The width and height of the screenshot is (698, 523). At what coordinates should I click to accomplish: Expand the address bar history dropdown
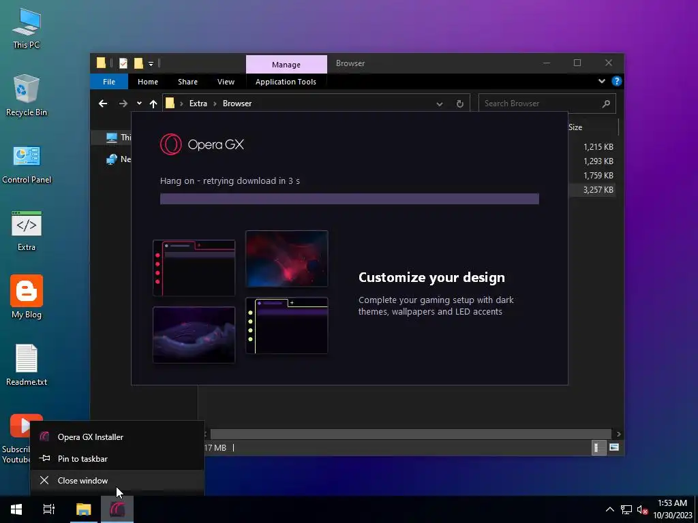click(440, 104)
